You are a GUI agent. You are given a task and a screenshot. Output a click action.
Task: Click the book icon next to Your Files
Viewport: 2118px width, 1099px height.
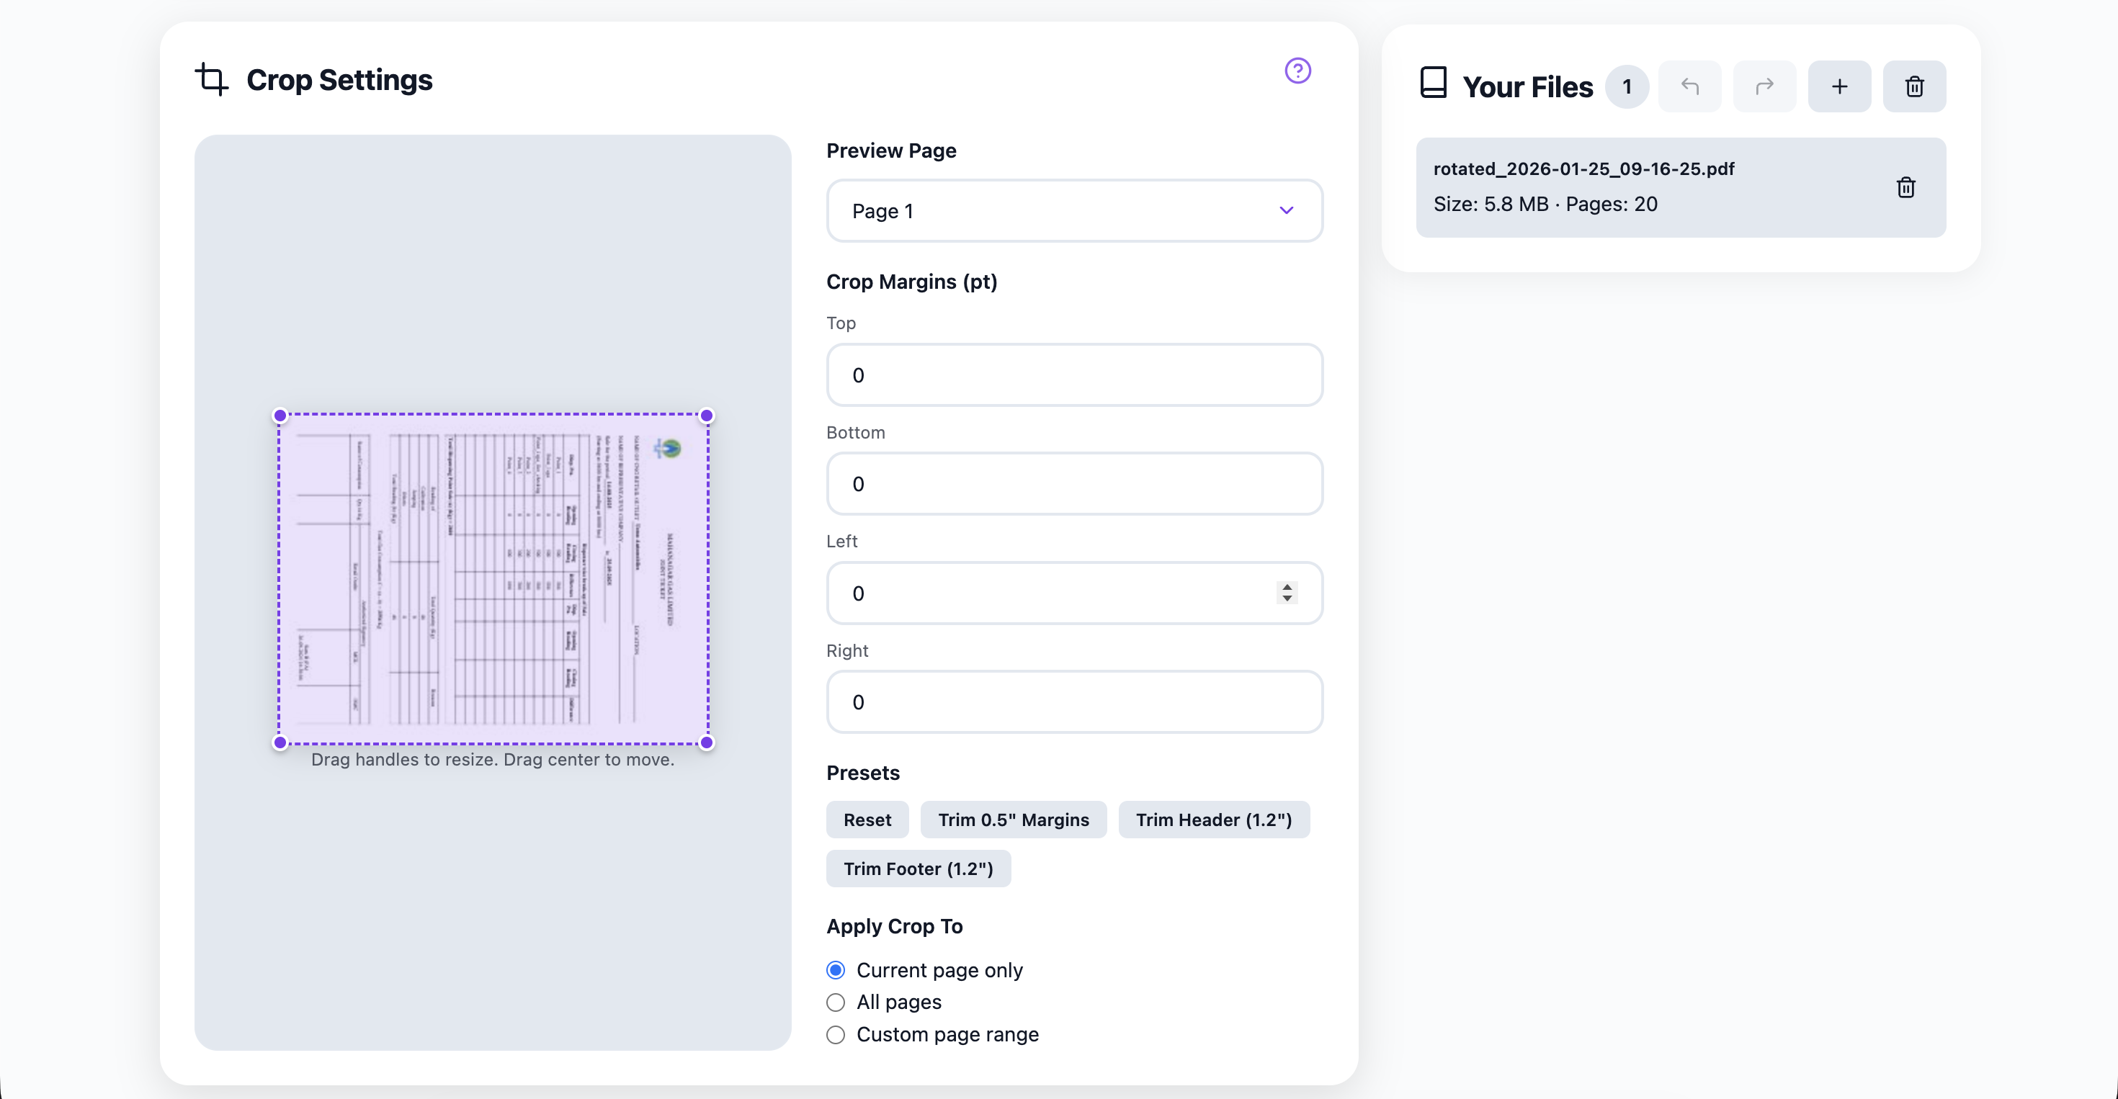[1433, 83]
